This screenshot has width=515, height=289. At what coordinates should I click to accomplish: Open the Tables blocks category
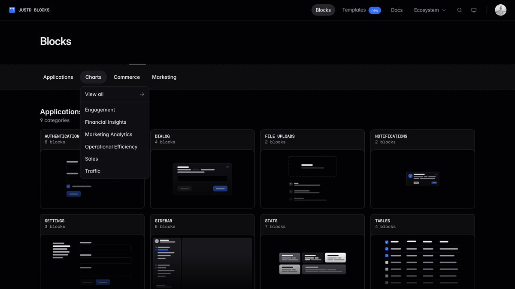[x=422, y=253]
